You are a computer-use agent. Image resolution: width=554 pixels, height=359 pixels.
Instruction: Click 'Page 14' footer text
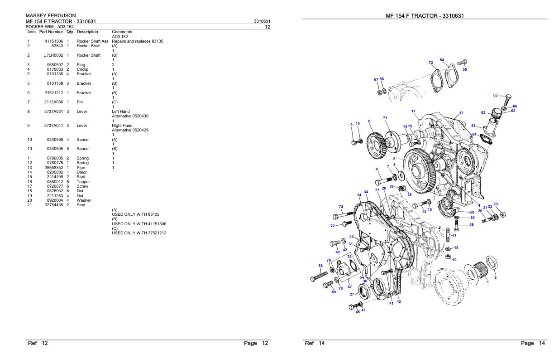[x=533, y=343]
